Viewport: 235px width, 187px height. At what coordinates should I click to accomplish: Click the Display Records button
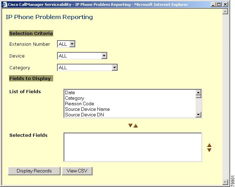34,171
